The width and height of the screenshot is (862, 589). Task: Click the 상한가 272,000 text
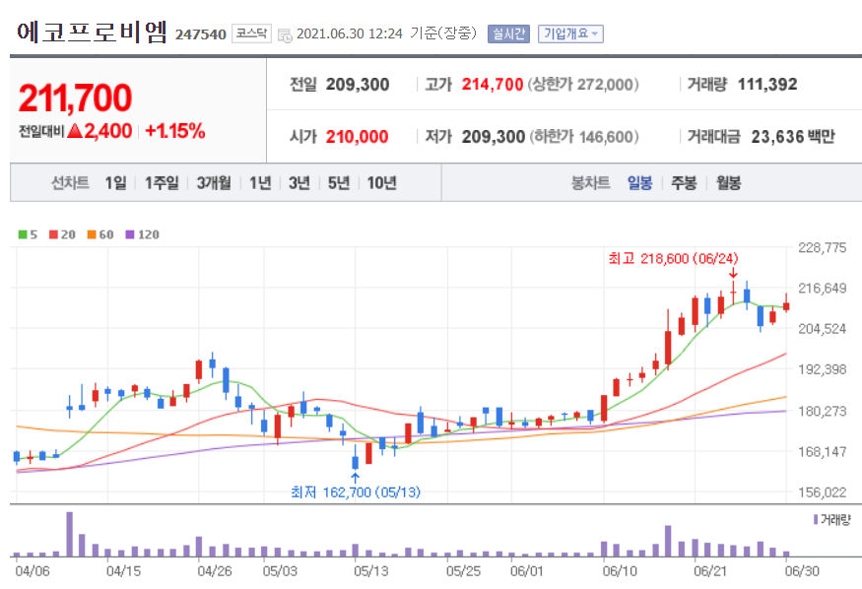583,85
